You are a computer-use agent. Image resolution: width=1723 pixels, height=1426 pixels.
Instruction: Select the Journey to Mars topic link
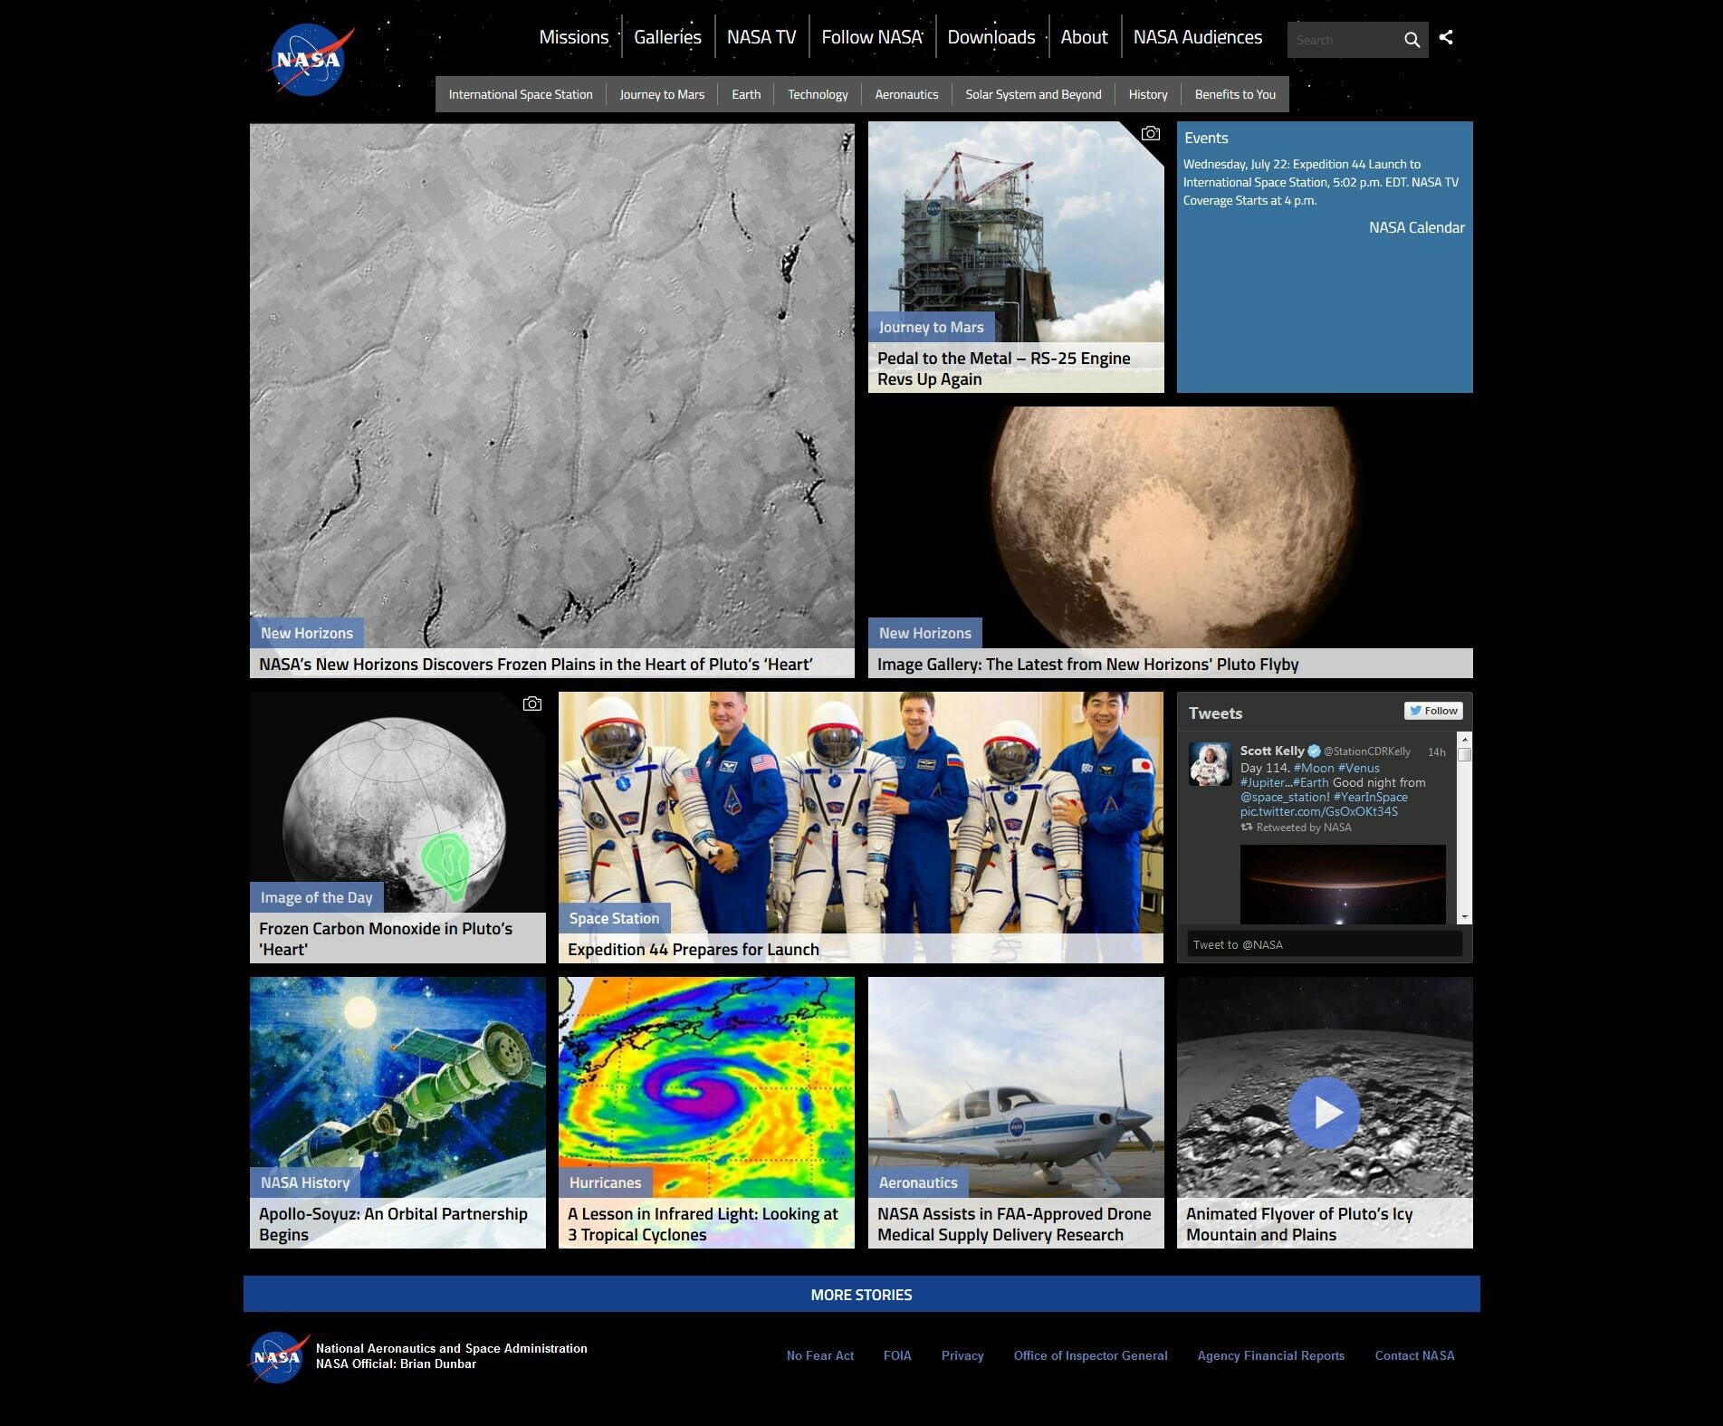[662, 94]
